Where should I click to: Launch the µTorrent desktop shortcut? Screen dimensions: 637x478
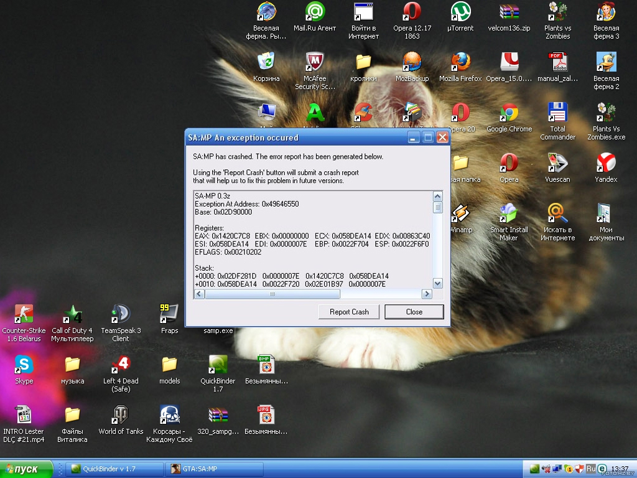pyautogui.click(x=460, y=17)
